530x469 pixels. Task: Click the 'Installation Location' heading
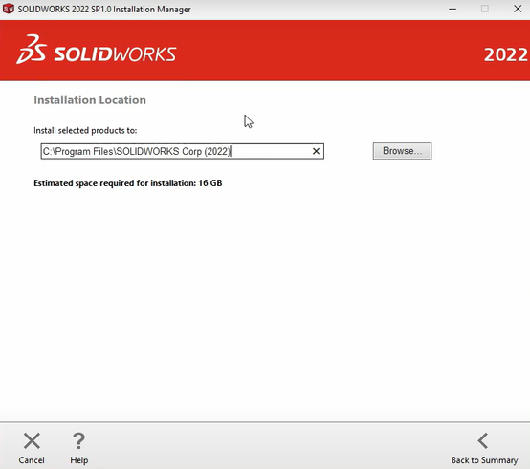tap(90, 100)
